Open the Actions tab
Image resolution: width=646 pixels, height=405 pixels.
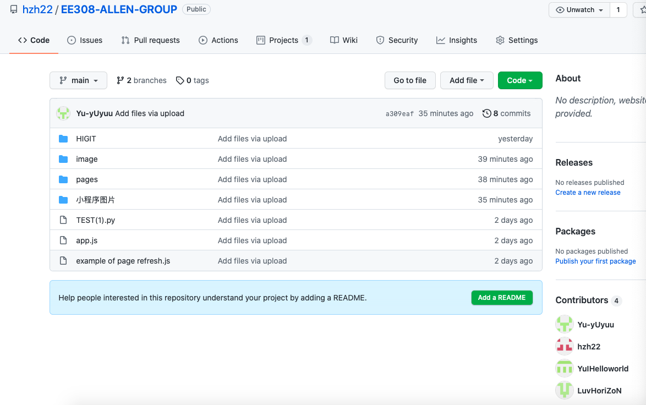(x=218, y=40)
